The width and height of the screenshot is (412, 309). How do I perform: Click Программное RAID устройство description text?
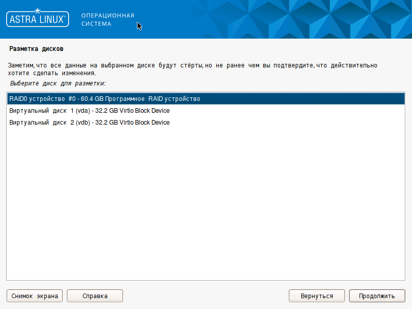152,98
